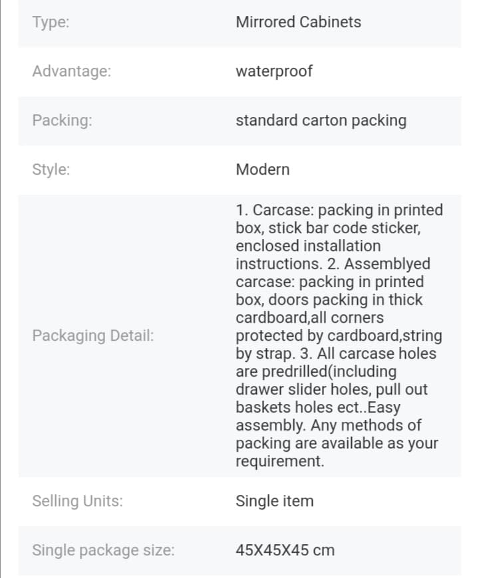Select the "Mirrored Cabinets" value text
The image size is (479, 578).
tap(298, 22)
